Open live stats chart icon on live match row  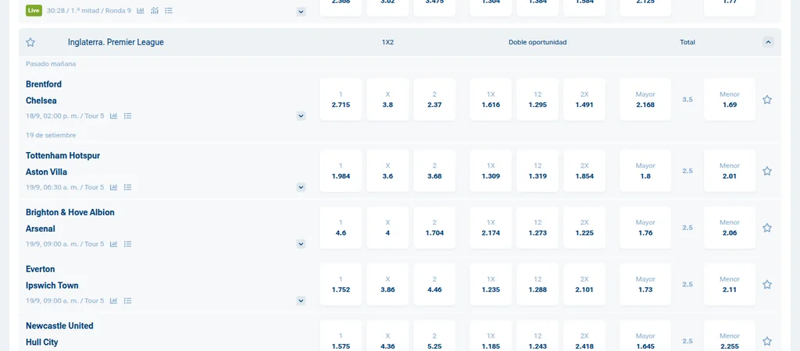tap(155, 10)
